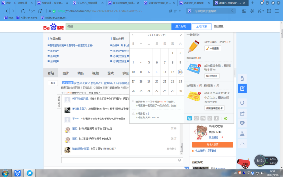Select the 图片 tab
Image resolution: width=283 pixels, height=177 pixels.
(66, 73)
